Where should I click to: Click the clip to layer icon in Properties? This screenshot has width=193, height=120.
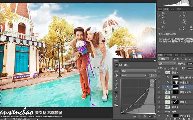pyautogui.click(x=135, y=116)
